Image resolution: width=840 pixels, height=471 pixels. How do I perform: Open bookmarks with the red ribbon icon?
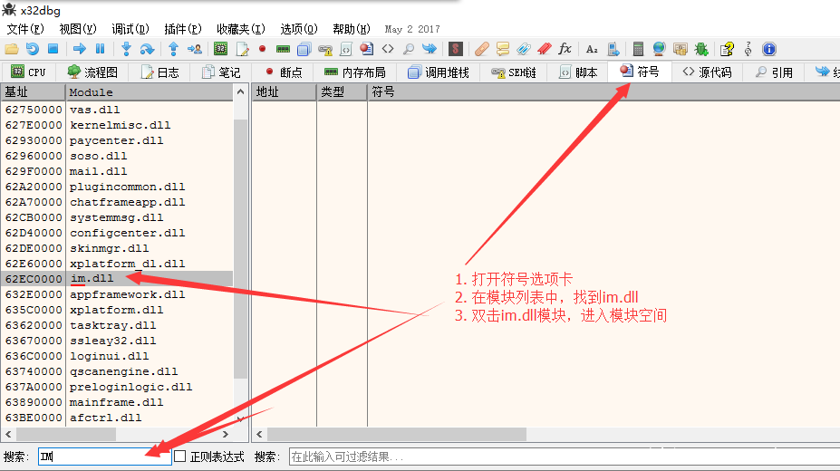click(x=545, y=49)
